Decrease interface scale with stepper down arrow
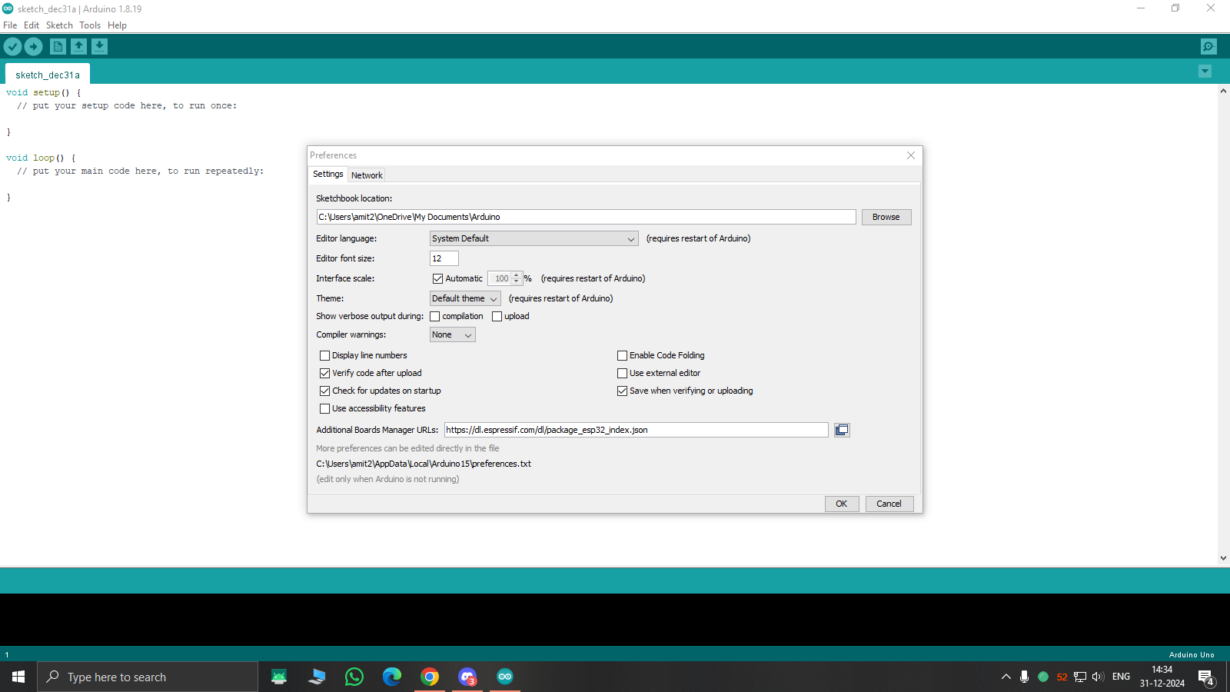The image size is (1230, 692). click(x=517, y=281)
